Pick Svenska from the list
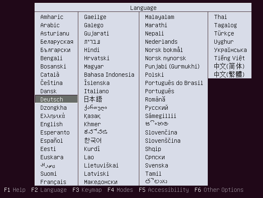Image resolution: width=263 pixels, height=198 pixels. click(156, 165)
